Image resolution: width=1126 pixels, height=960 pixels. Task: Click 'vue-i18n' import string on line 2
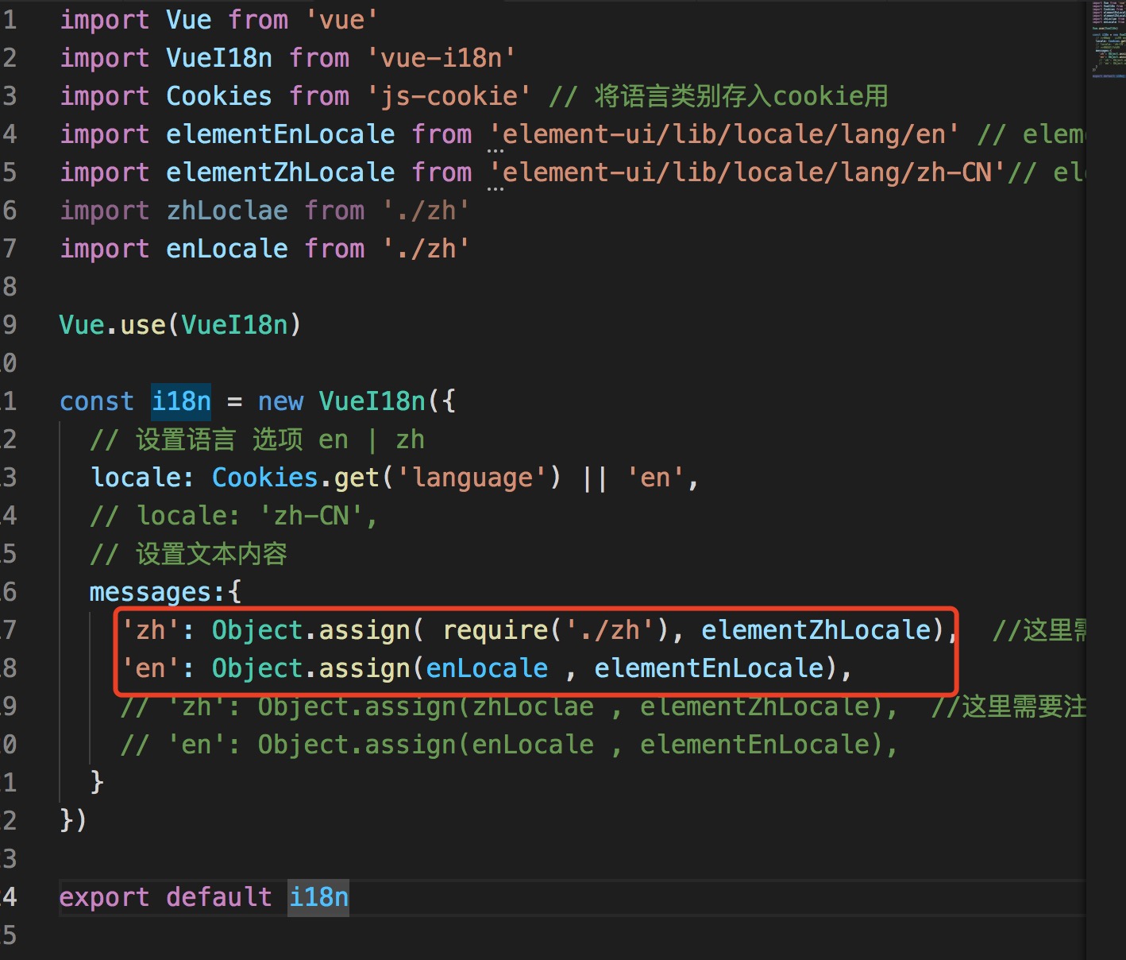point(442,58)
